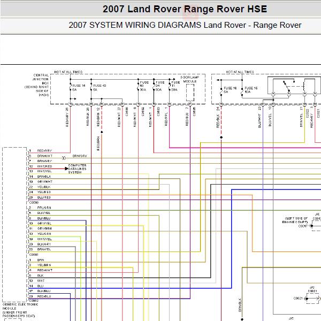Click the splice dot on the dashed RED/BRN wire
Screen dimensions: 321x321
pos(102,132)
